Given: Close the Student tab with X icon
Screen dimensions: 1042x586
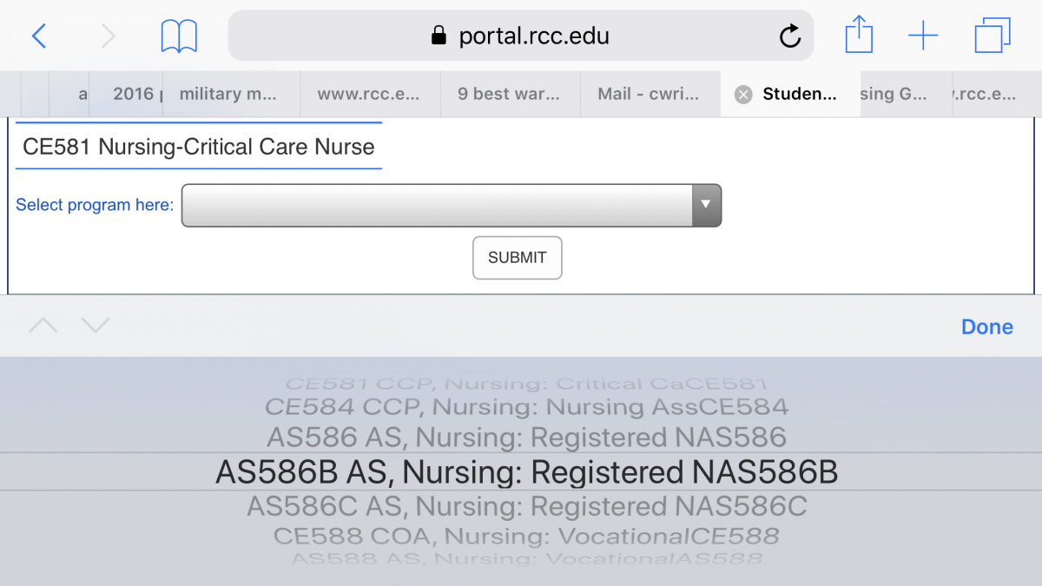Looking at the screenshot, I should [743, 95].
